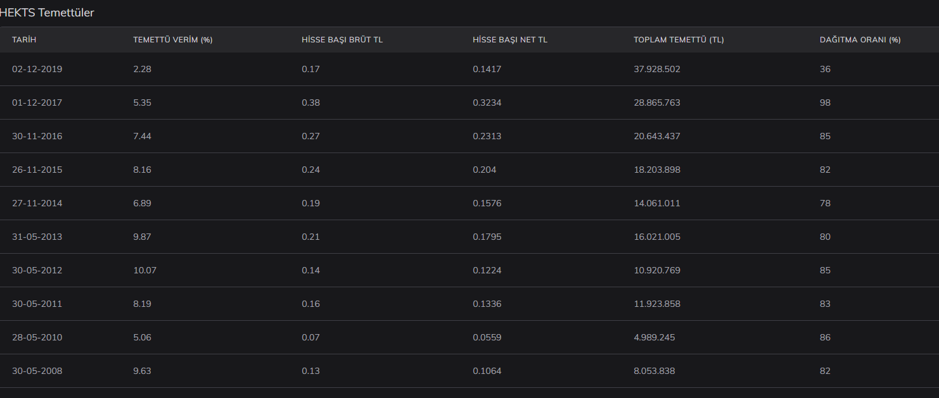
Task: Click the DAĞITMA ORANI (%) column header
Action: coord(860,40)
